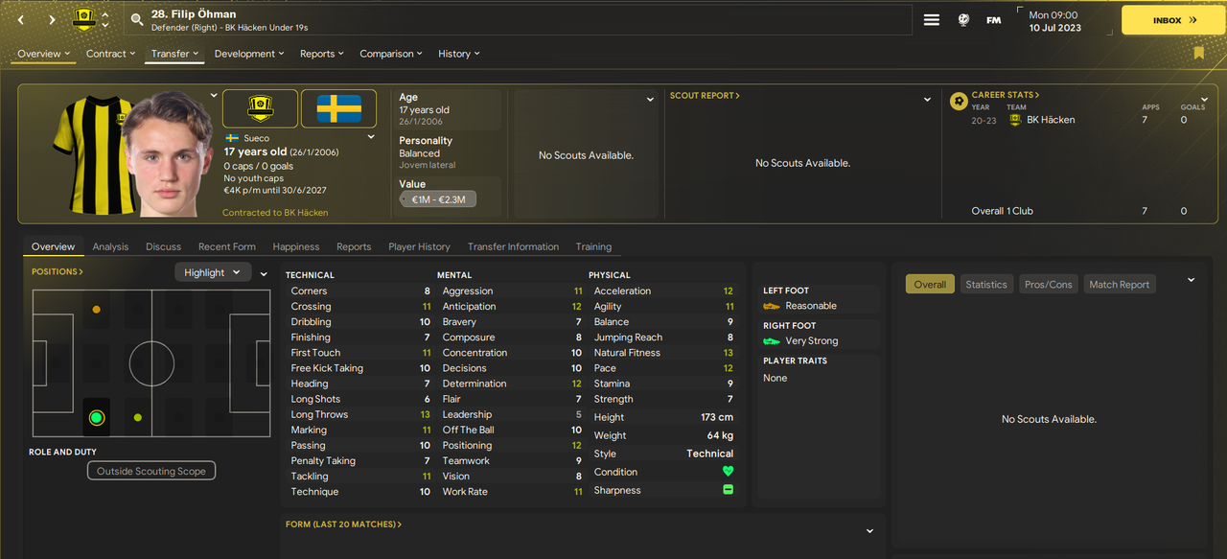Go back with the left arrow
The image size is (1227, 559).
pyautogui.click(x=21, y=19)
